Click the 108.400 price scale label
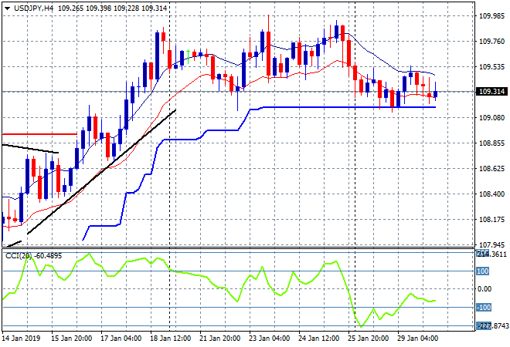 tap(492, 194)
